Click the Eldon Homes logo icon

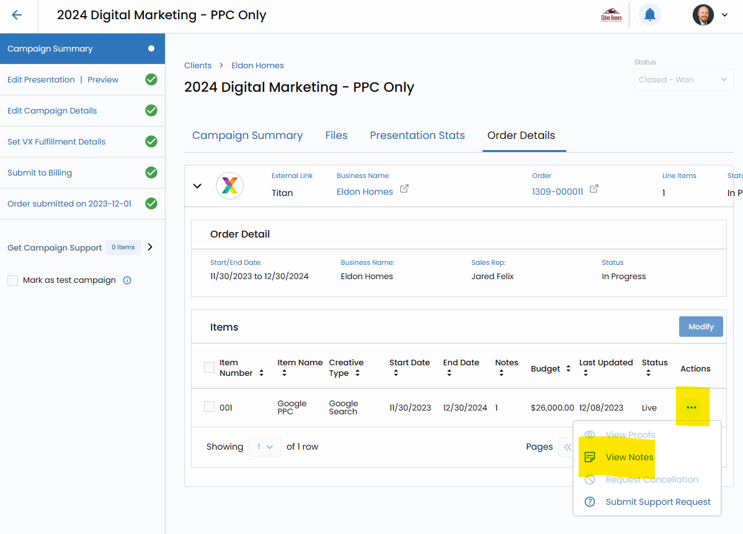(611, 16)
